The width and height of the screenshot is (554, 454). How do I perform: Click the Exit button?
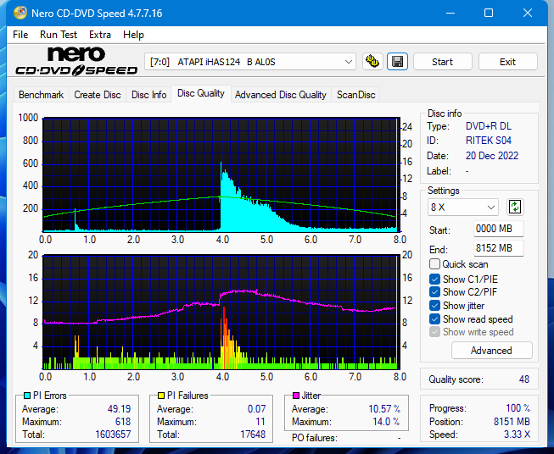point(507,62)
